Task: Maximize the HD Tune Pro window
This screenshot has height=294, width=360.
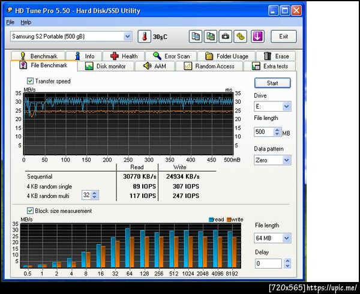Action: click(x=285, y=11)
